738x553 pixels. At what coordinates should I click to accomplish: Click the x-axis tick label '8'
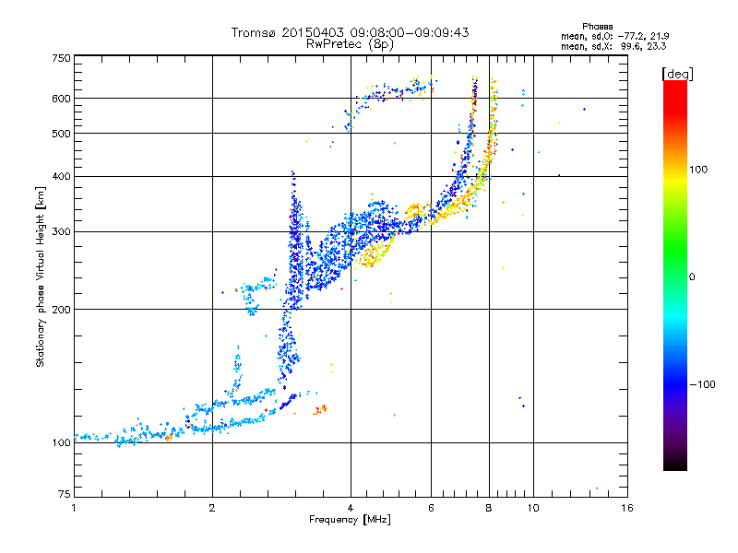[x=489, y=508]
